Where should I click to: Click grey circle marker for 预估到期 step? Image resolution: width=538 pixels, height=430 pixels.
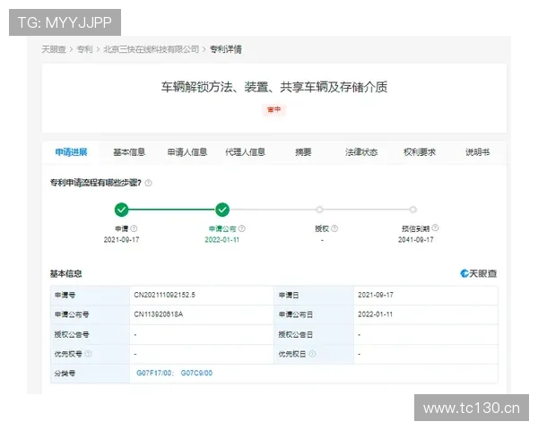(x=413, y=209)
